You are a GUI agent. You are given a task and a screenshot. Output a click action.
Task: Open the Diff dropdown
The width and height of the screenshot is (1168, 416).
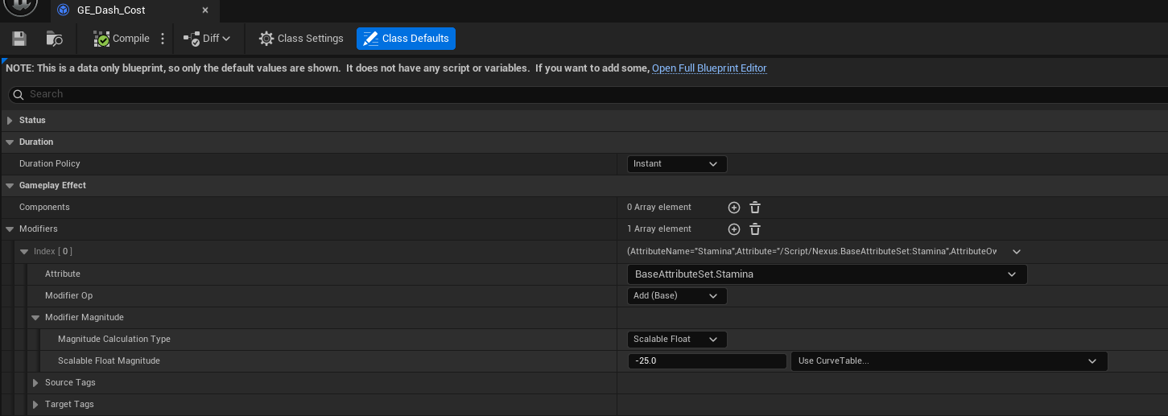pyautogui.click(x=207, y=39)
